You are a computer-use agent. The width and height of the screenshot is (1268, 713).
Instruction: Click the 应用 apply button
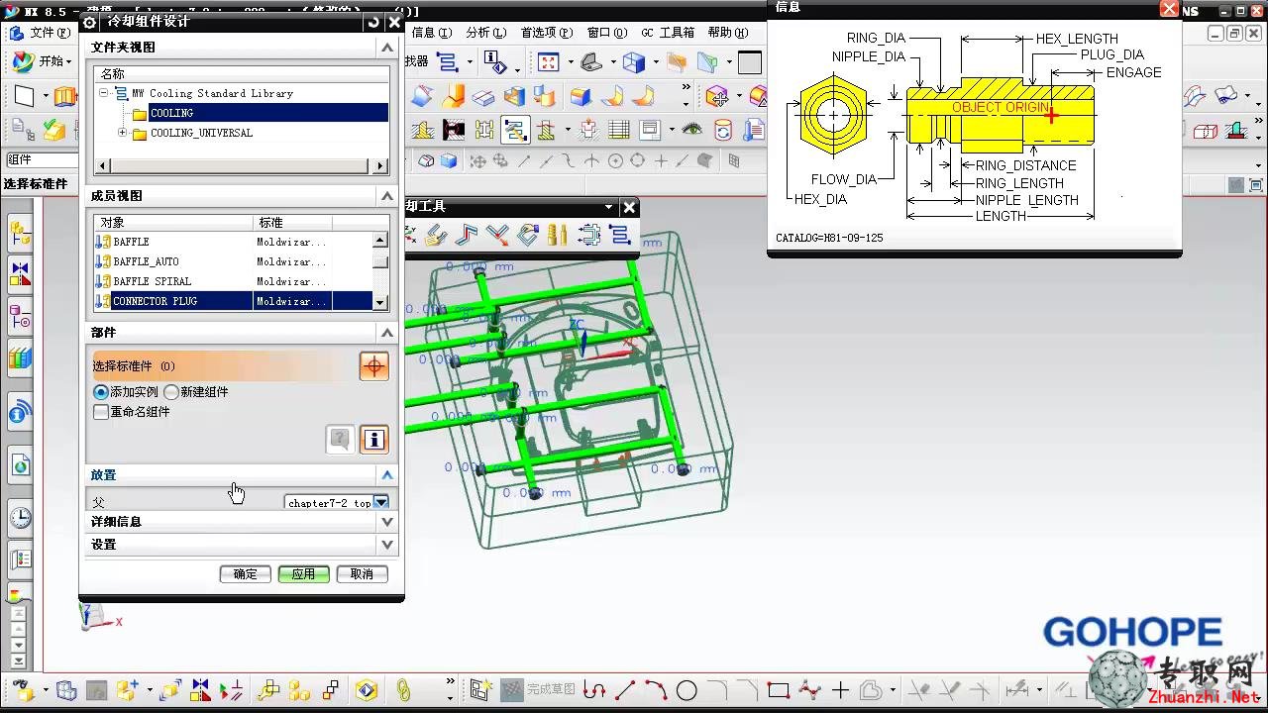pos(303,574)
